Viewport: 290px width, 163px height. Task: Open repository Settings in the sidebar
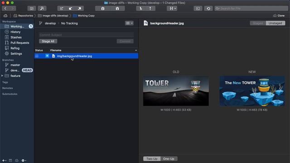(16, 53)
